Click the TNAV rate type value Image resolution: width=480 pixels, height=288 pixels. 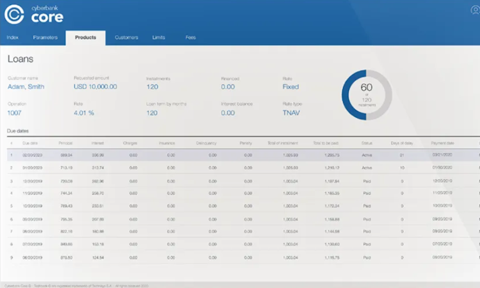pos(291,113)
